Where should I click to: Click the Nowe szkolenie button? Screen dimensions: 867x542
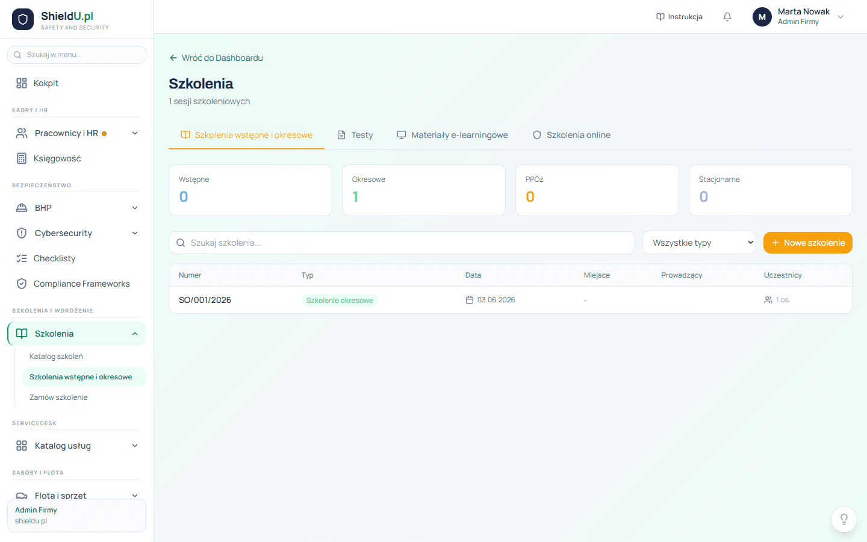808,243
